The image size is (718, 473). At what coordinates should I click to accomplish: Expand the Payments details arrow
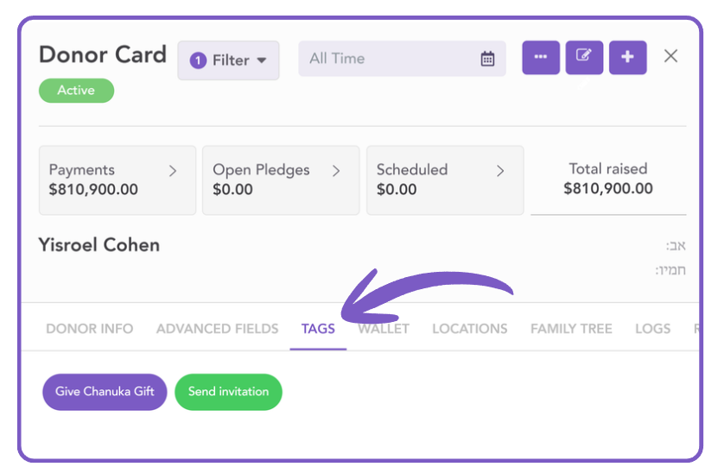point(173,171)
